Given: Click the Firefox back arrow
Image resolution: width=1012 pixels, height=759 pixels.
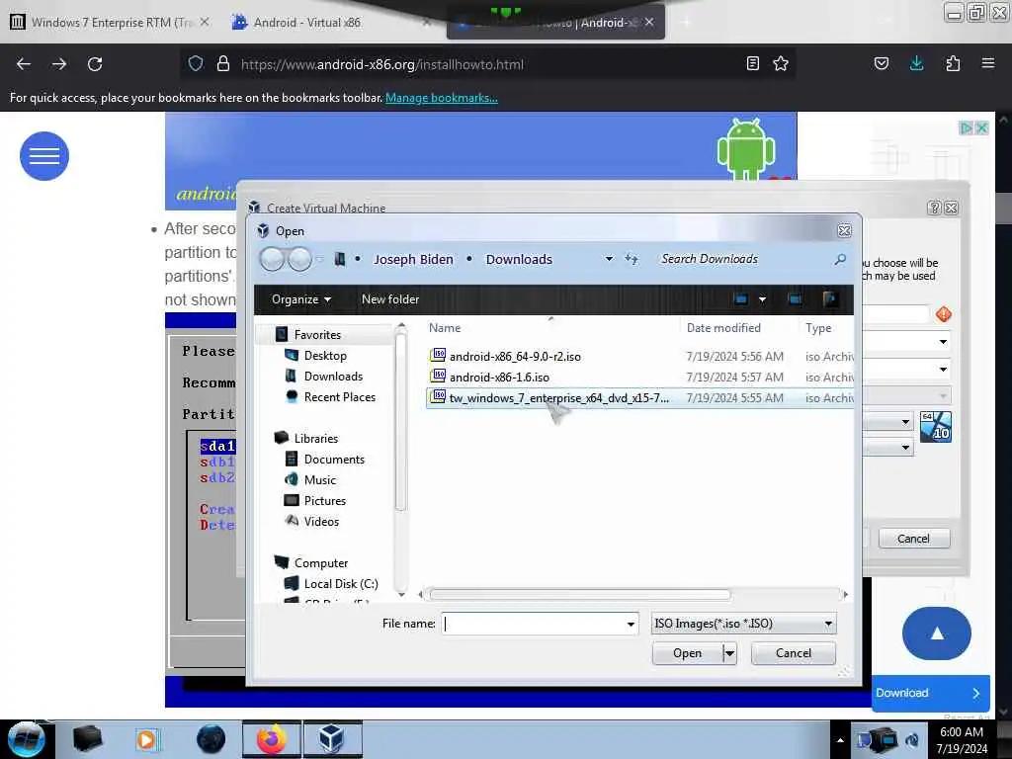Looking at the screenshot, I should click(x=24, y=64).
